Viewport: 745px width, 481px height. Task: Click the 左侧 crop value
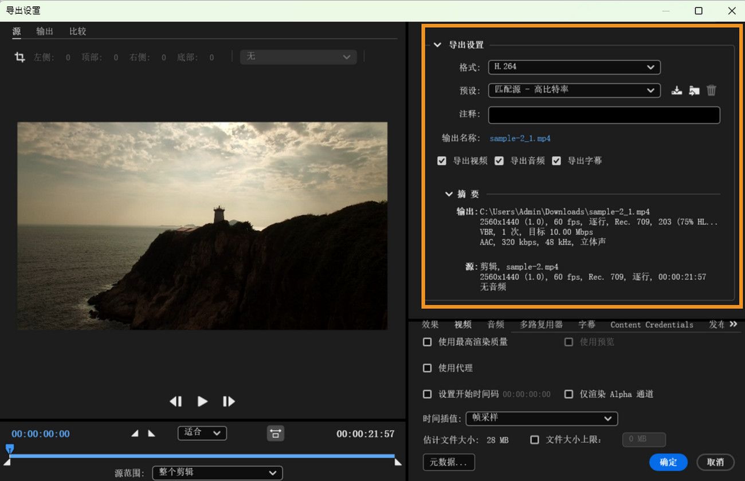[68, 57]
